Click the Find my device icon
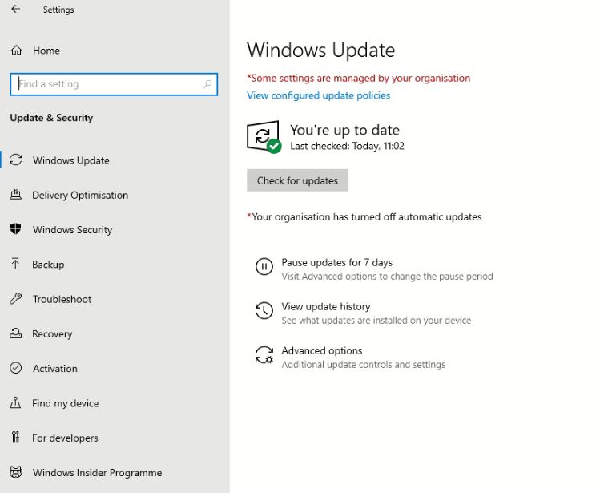Image resolution: width=604 pixels, height=493 pixels. tap(15, 402)
